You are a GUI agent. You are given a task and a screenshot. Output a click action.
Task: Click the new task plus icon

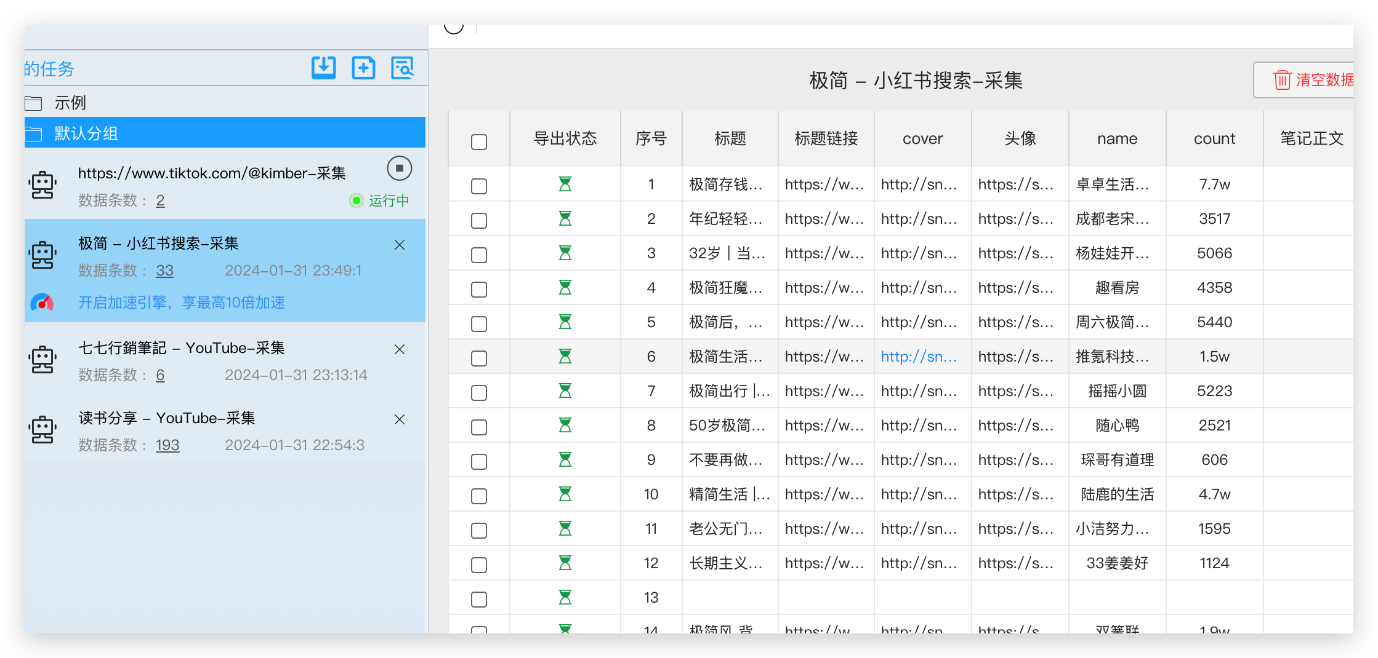[363, 68]
